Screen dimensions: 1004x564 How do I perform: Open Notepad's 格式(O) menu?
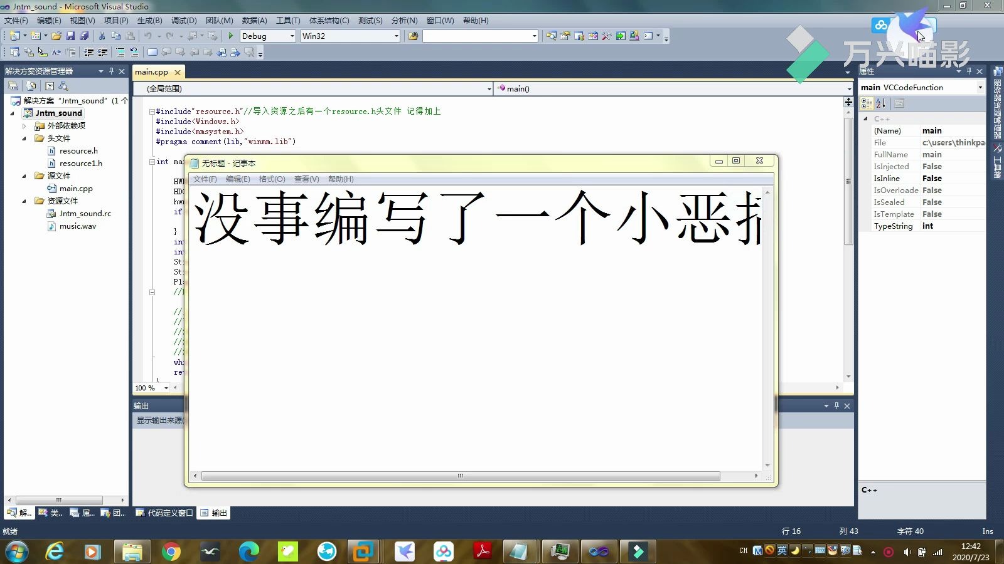click(x=272, y=179)
